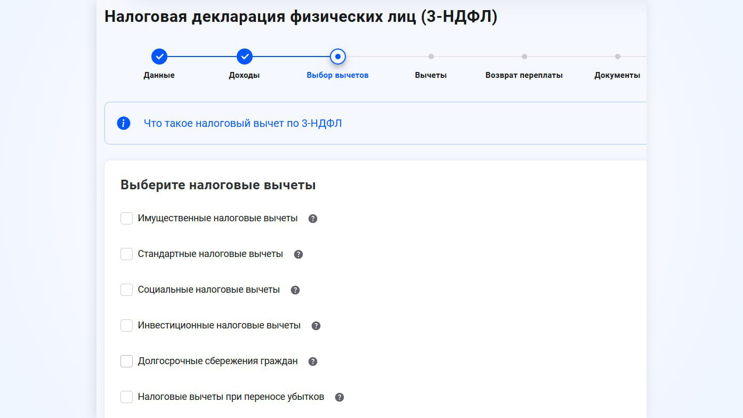This screenshot has width=743, height=418.
Task: Click help icon next to Стандартные налоговые вычеты
Action: pos(298,254)
